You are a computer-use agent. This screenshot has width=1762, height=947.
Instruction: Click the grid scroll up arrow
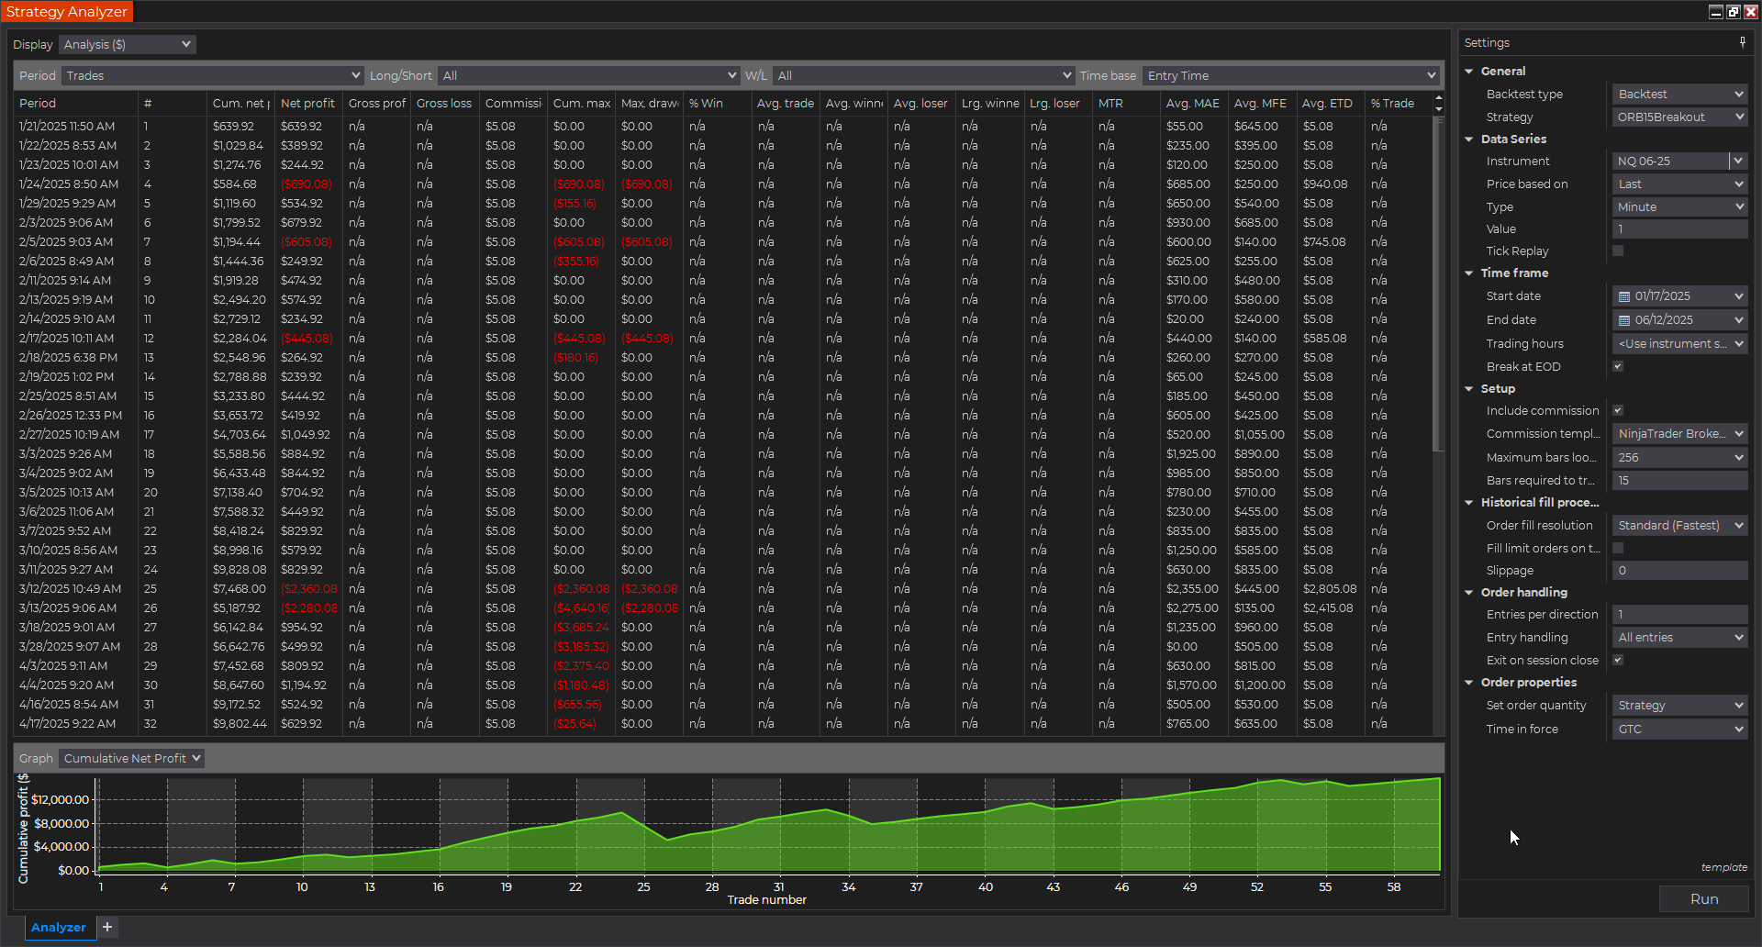pyautogui.click(x=1438, y=98)
